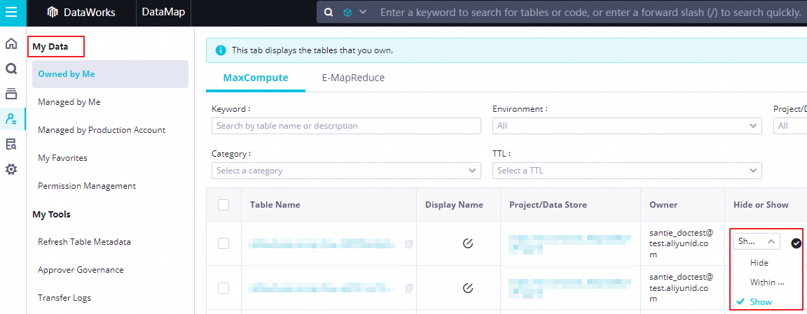This screenshot has width=807, height=314.
Task: Confirm the Hide or Show selection checkmark
Action: coord(796,243)
